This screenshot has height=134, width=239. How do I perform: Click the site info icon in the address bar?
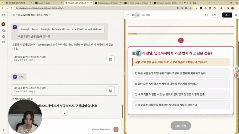[17, 8]
